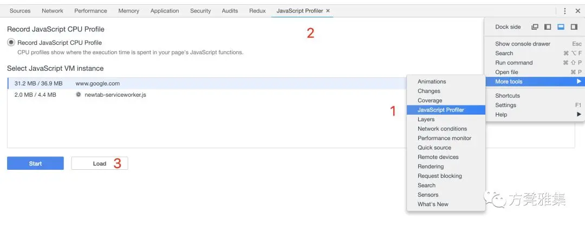Viewport: 585px width, 225px height.
Task: Dock DevTools to the bottom
Action: tap(561, 27)
